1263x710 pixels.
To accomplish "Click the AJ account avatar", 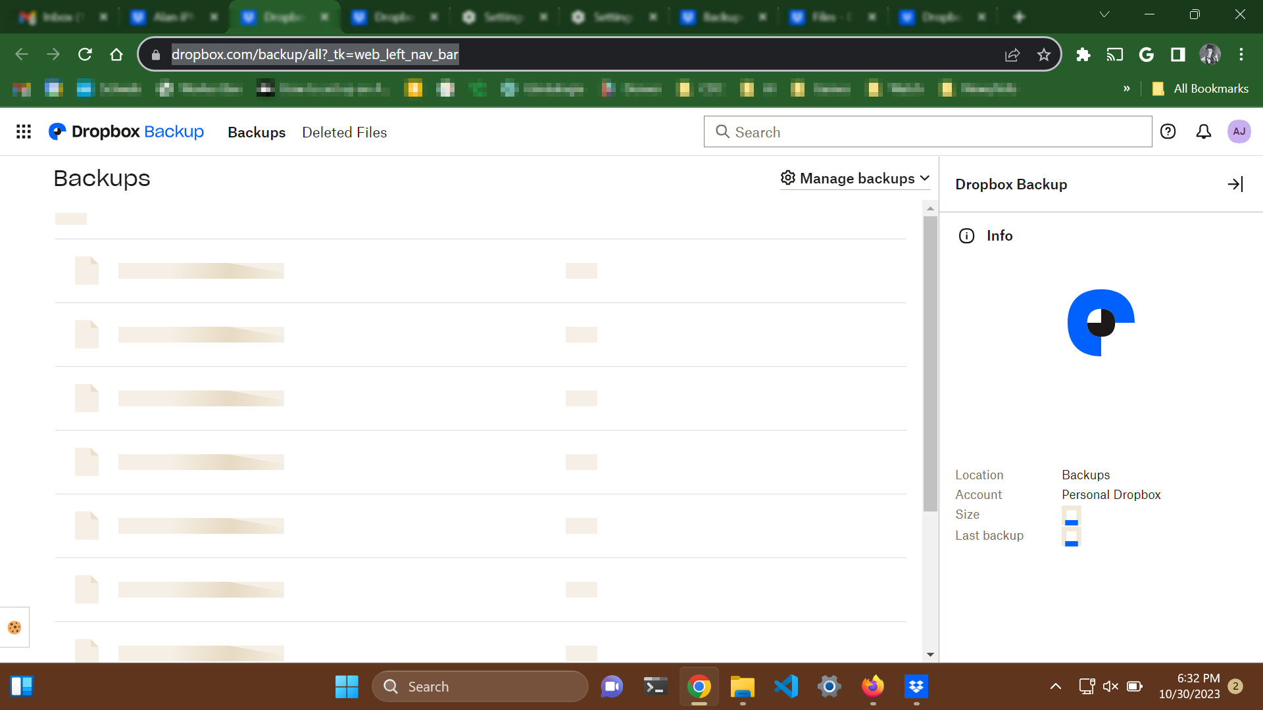I will point(1239,131).
